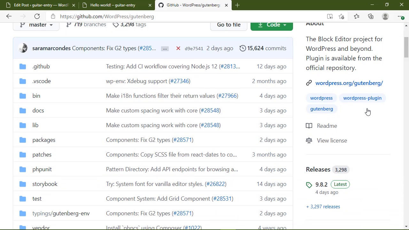Click the packages folder icon

pyautogui.click(x=22, y=140)
